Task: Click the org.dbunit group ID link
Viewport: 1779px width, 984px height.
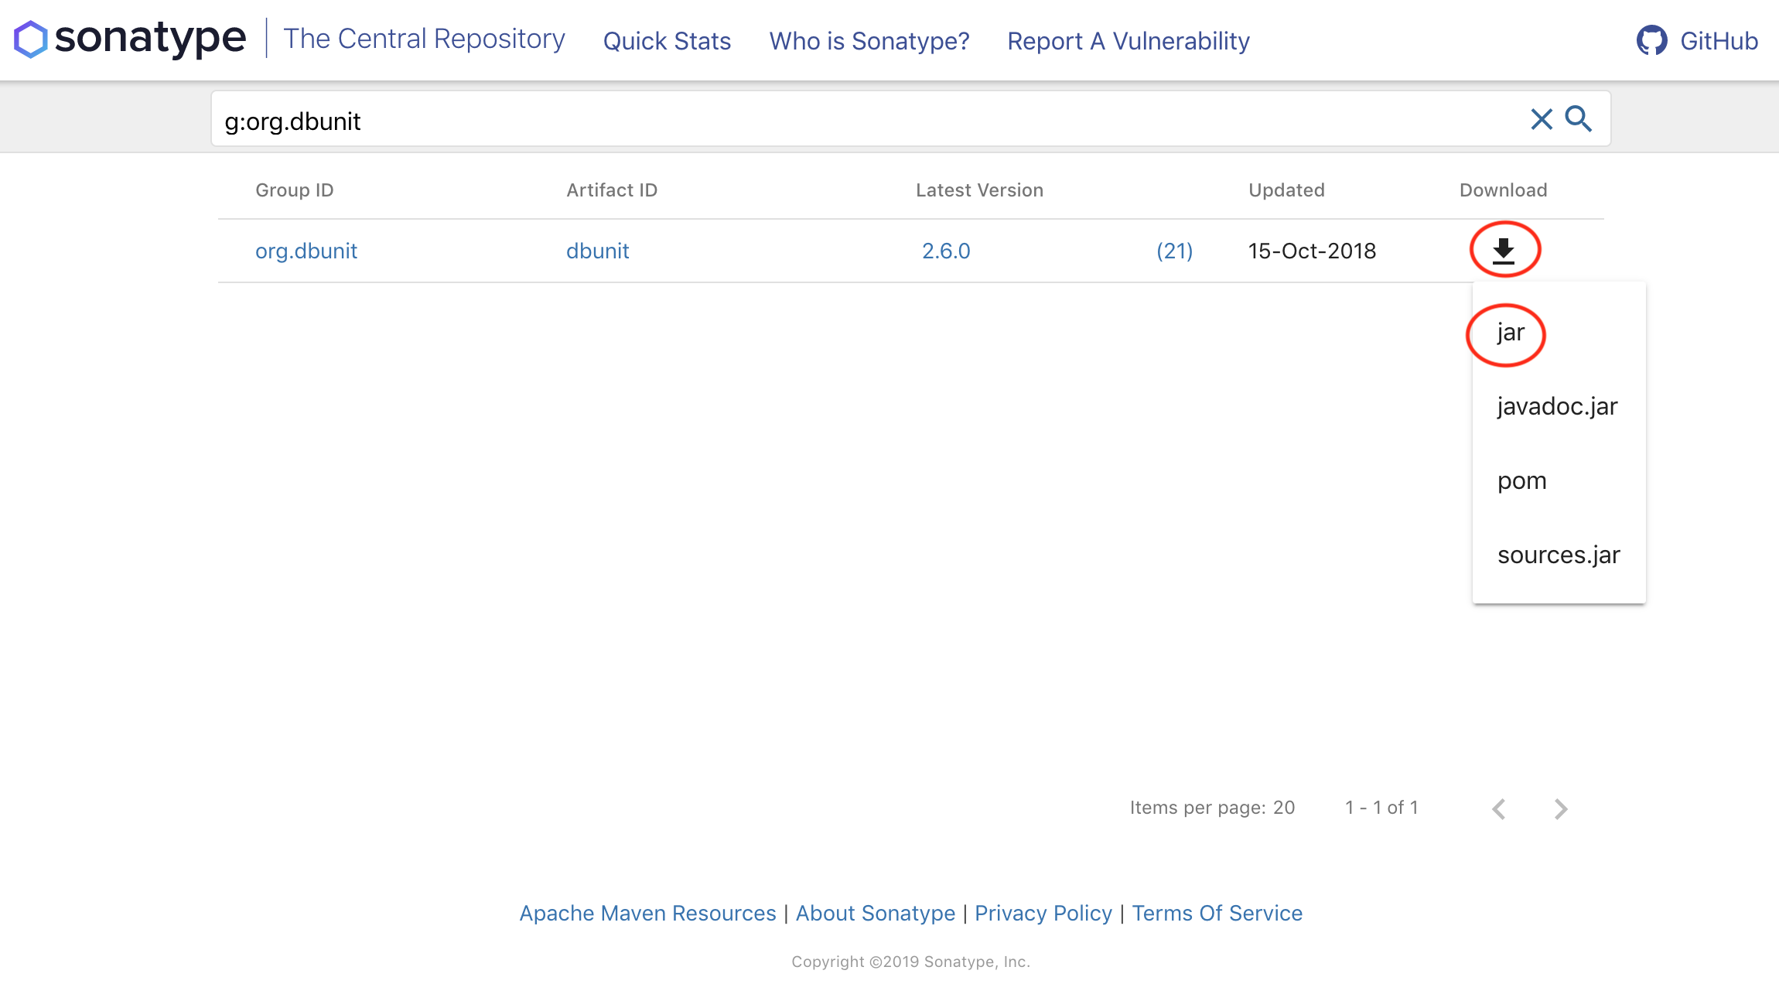Action: (x=306, y=251)
